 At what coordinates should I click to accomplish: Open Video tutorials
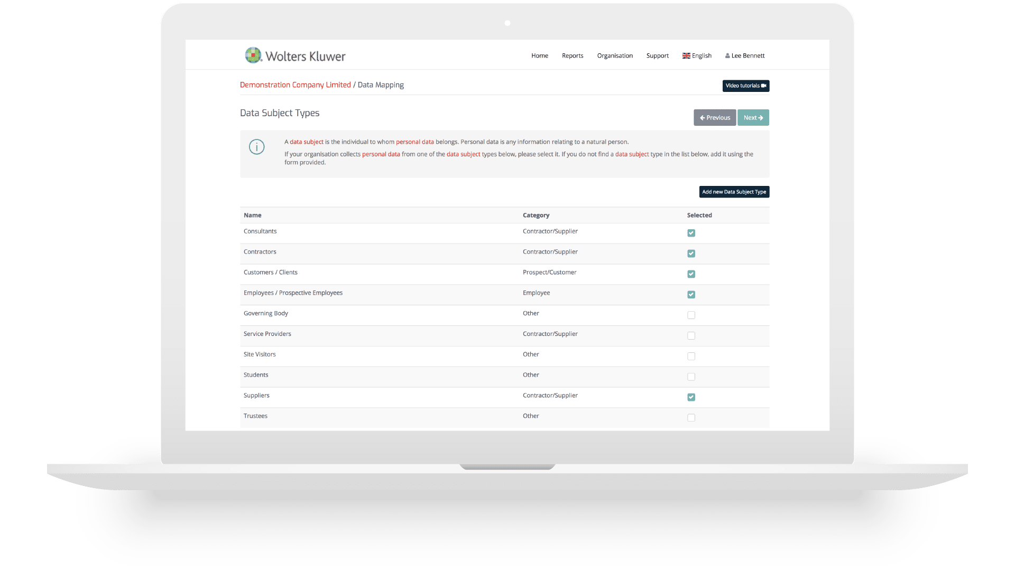point(746,86)
